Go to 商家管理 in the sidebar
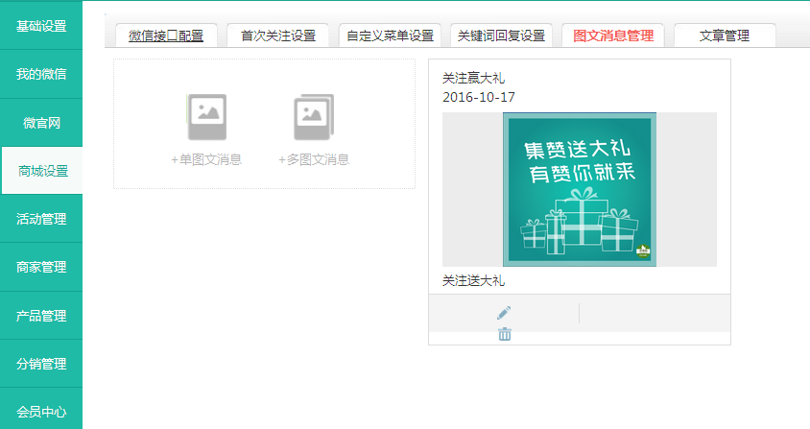810x429 pixels. coord(41,267)
